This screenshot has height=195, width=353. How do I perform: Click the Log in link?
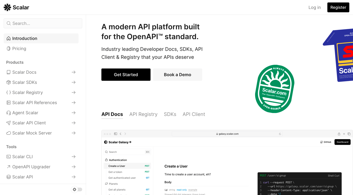[314, 7]
